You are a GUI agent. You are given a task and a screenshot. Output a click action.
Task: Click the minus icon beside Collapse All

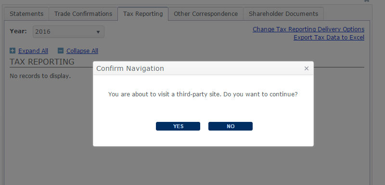coord(61,51)
